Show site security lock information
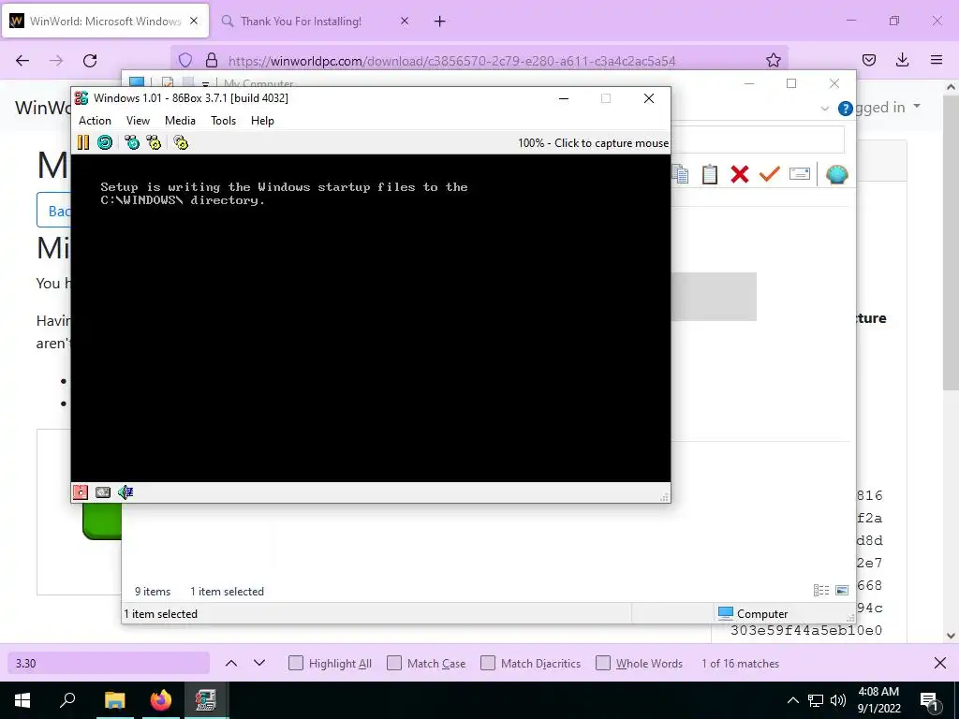The width and height of the screenshot is (959, 719). tap(212, 60)
